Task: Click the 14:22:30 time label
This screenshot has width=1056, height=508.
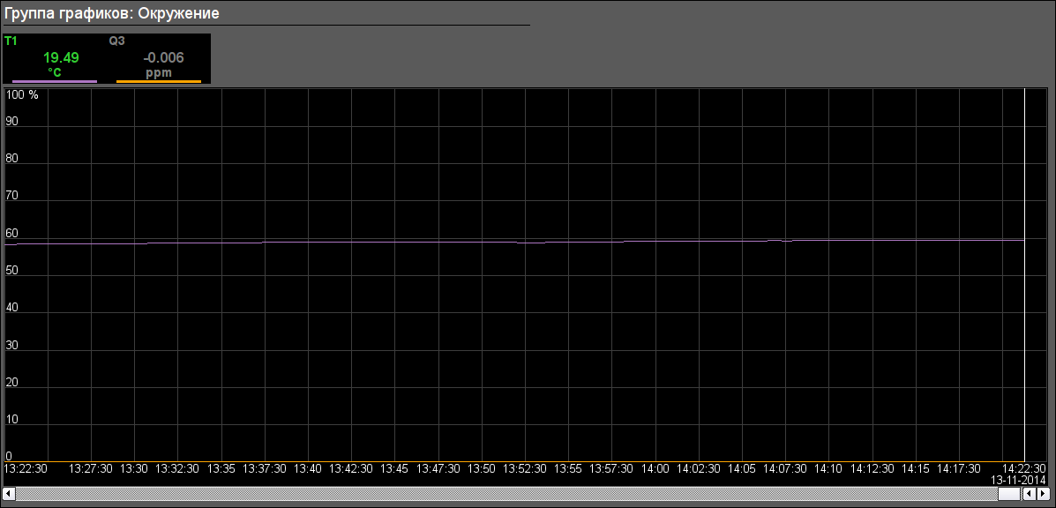Action: 1024,468
